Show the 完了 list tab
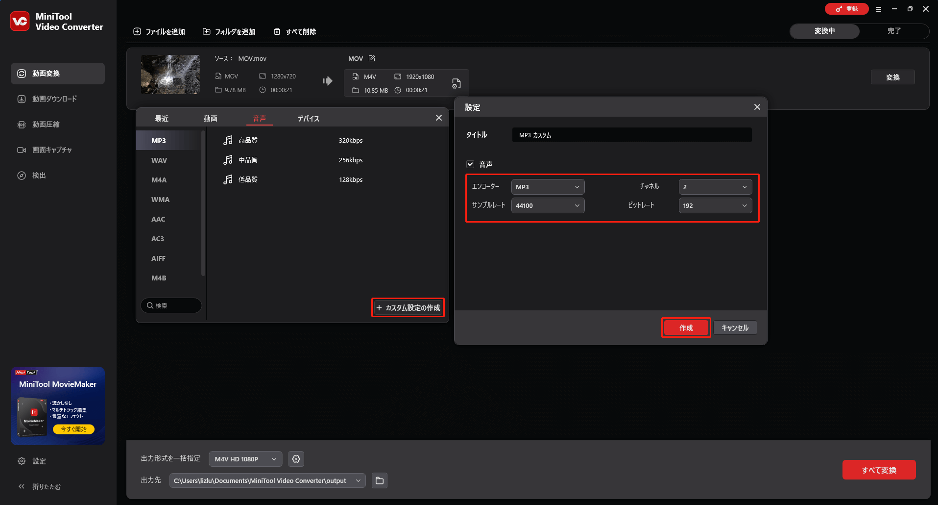Viewport: 938px width, 505px height. (894, 31)
